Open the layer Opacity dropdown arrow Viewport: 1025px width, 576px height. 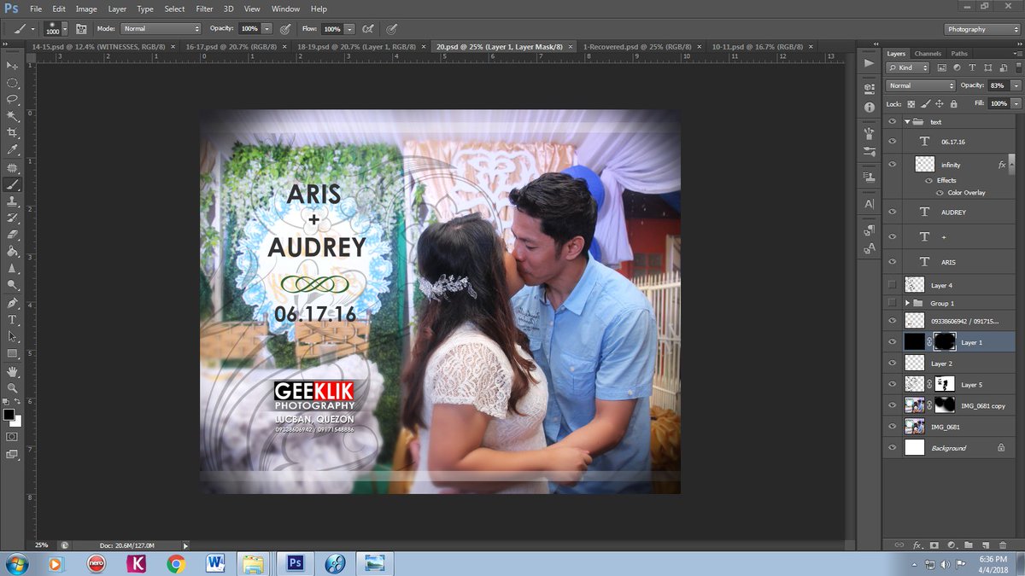point(1016,85)
